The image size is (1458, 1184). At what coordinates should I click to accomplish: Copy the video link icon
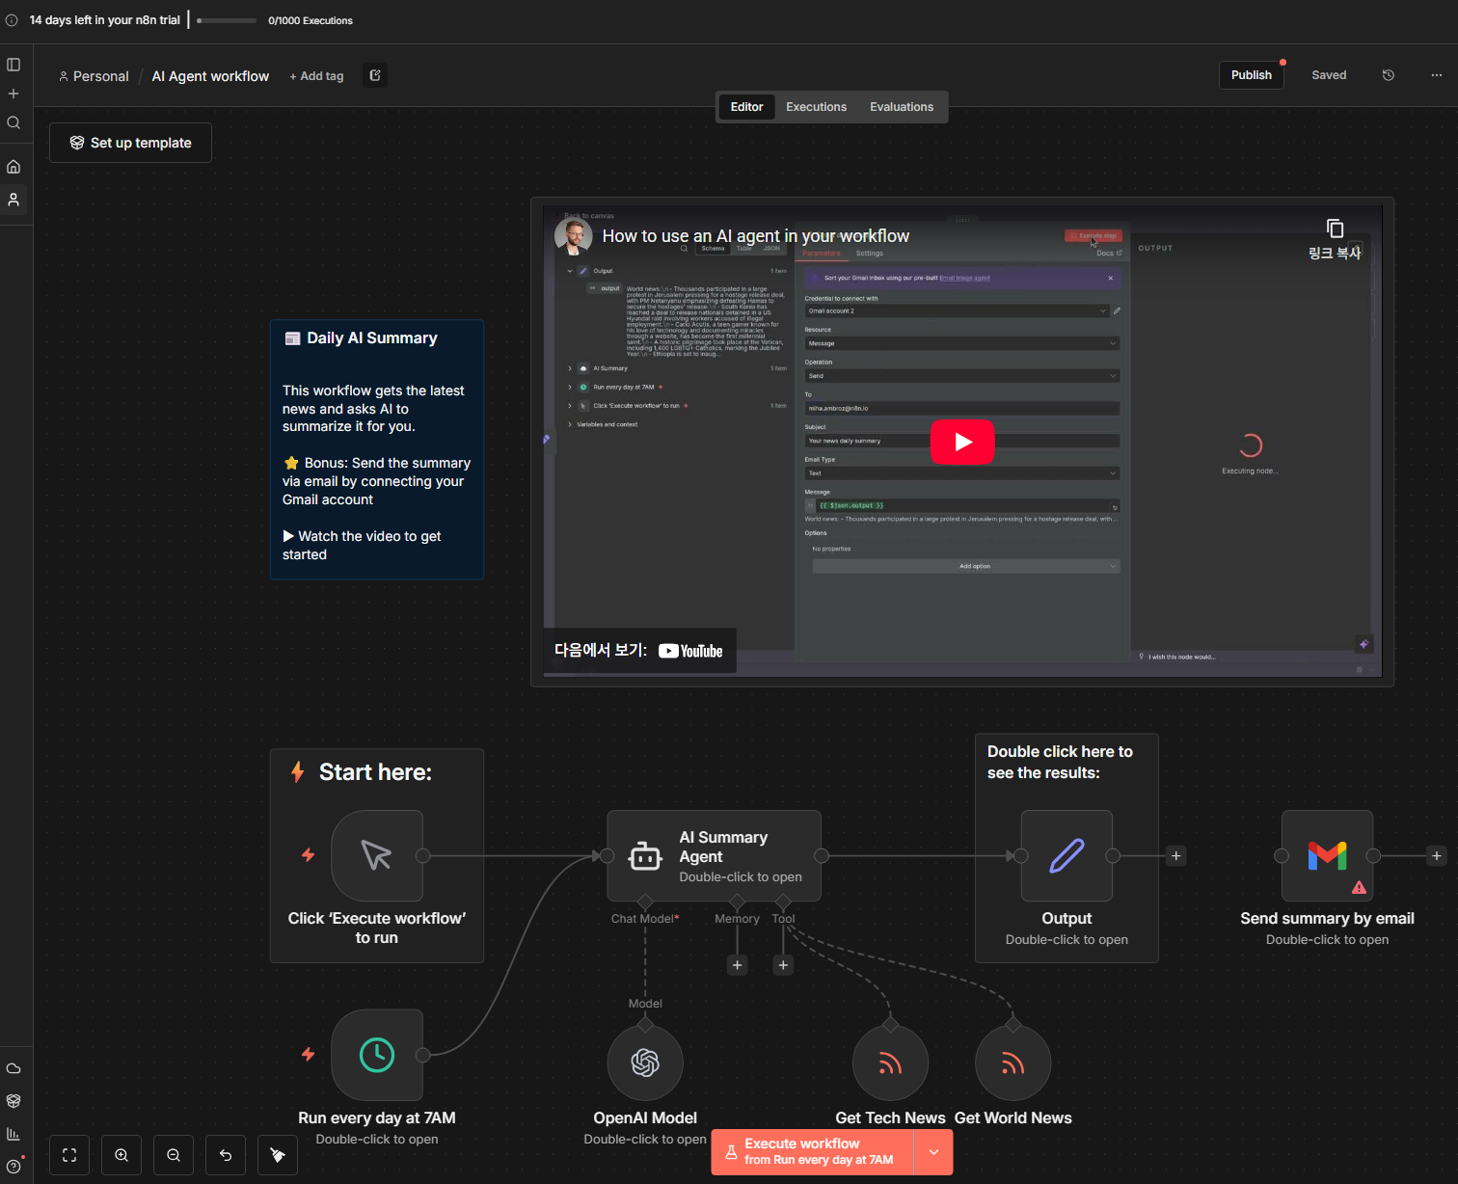(1335, 229)
